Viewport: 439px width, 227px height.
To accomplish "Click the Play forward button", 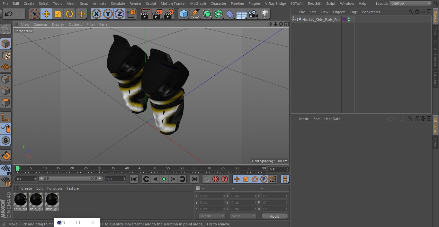I will point(164,179).
